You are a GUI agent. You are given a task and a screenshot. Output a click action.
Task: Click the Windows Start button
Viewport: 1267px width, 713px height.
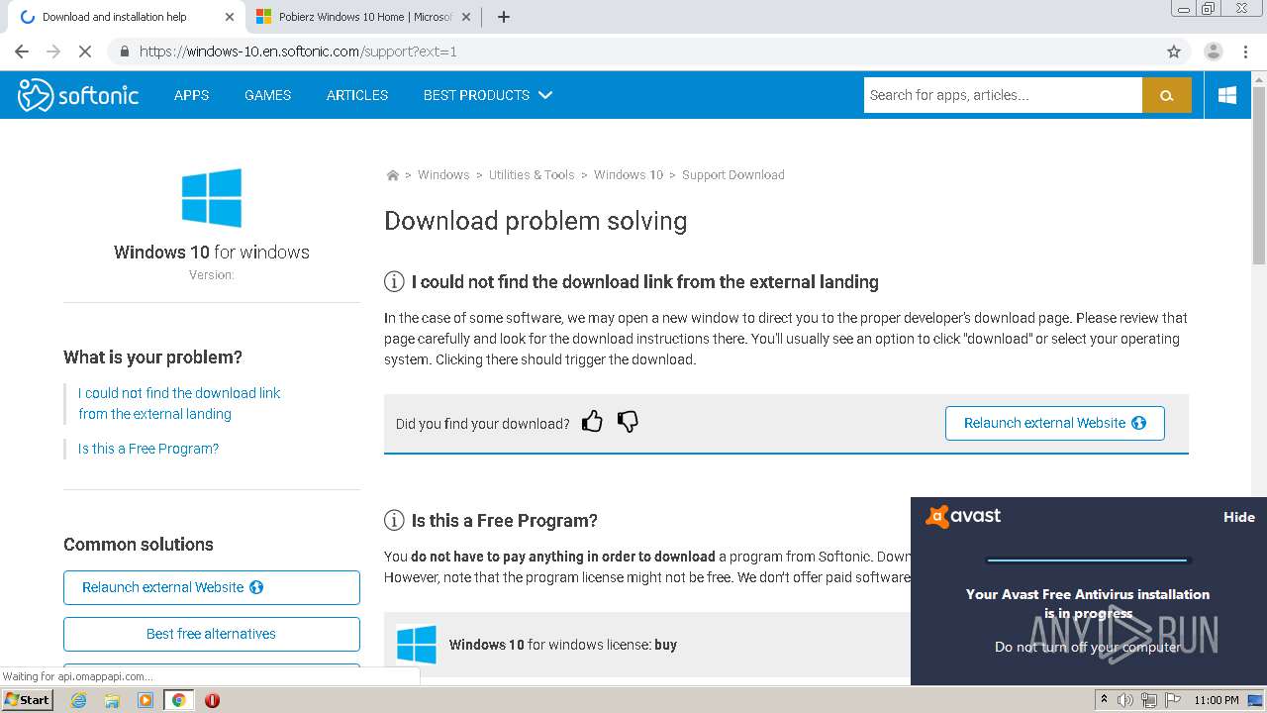pos(27,700)
